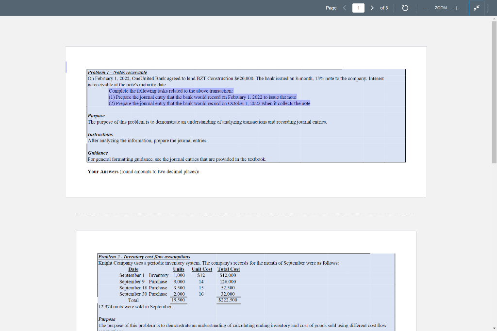Click the scrollbar down arrow
This screenshot has width=497, height=331.
(494, 329)
